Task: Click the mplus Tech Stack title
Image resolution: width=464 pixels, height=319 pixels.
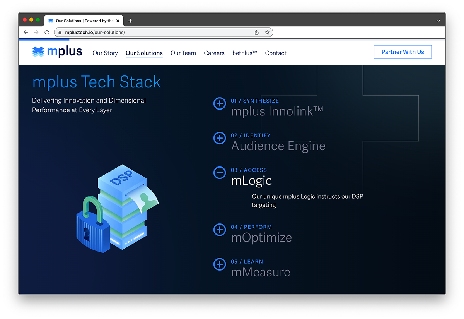Action: [x=96, y=82]
